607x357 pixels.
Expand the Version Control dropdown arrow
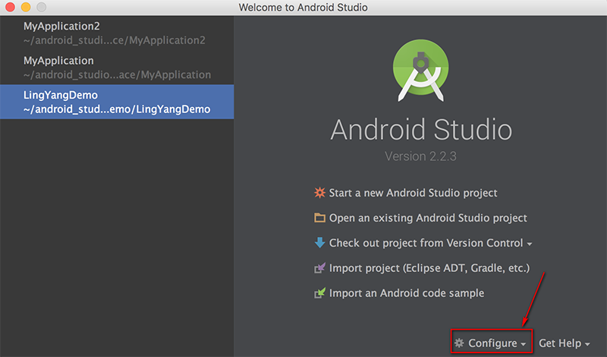pos(529,244)
